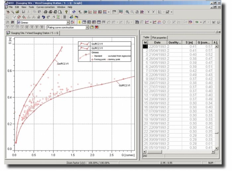Go to first record navigation button

click(x=27, y=27)
